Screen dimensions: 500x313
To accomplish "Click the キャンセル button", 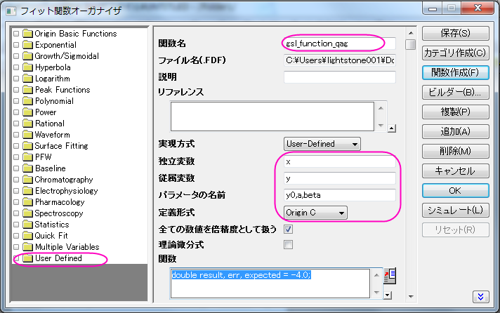I will click(x=455, y=171).
